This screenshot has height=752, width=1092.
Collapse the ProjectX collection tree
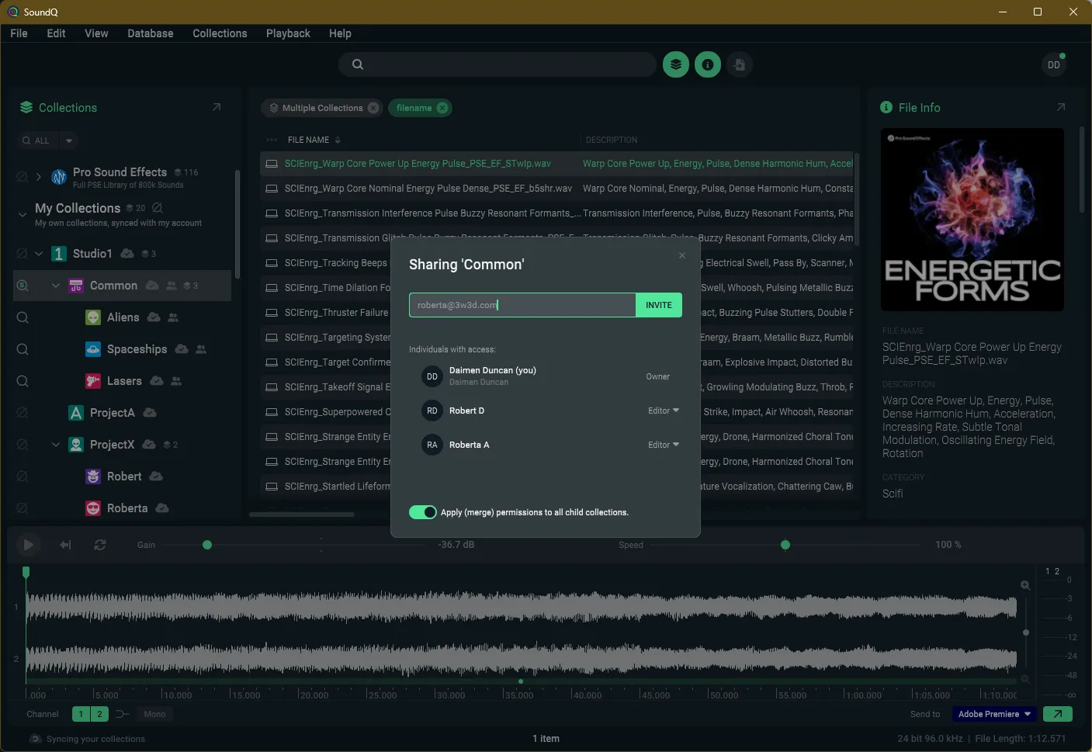56,445
